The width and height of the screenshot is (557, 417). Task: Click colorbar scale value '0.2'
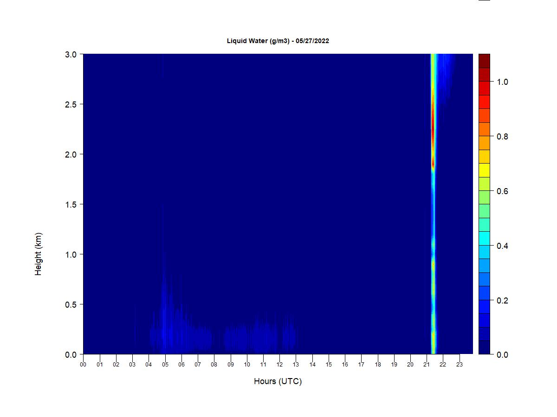click(502, 301)
